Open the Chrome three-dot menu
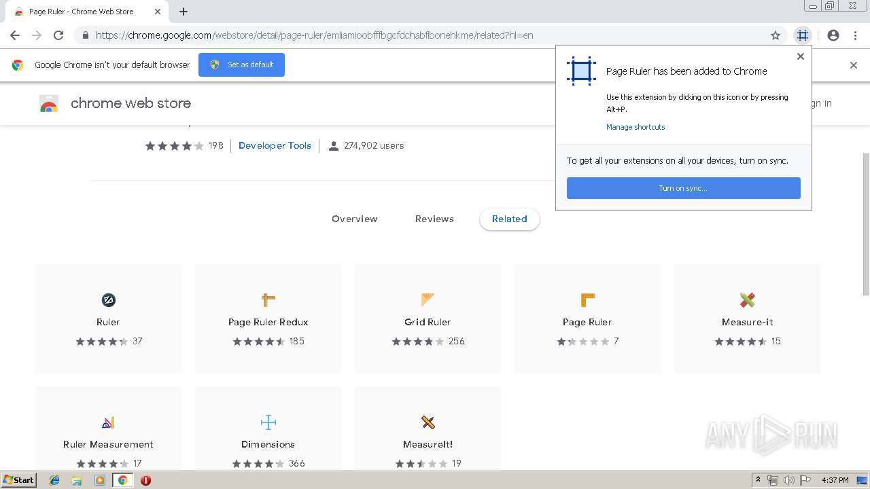The height and width of the screenshot is (489, 870). [x=855, y=35]
